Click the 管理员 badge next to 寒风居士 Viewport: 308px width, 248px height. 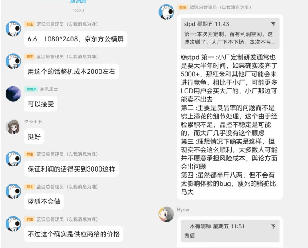pos(31,89)
